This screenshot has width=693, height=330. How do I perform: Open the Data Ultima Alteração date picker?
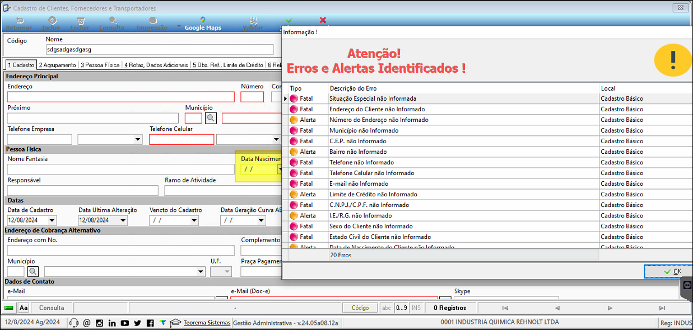(x=123, y=220)
